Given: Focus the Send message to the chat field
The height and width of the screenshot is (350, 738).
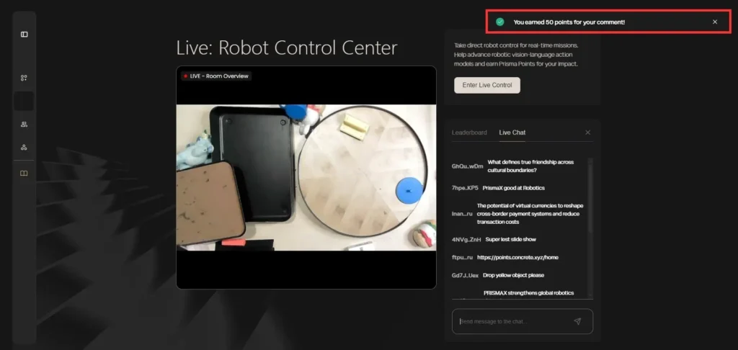Looking at the screenshot, I should pyautogui.click(x=523, y=321).
